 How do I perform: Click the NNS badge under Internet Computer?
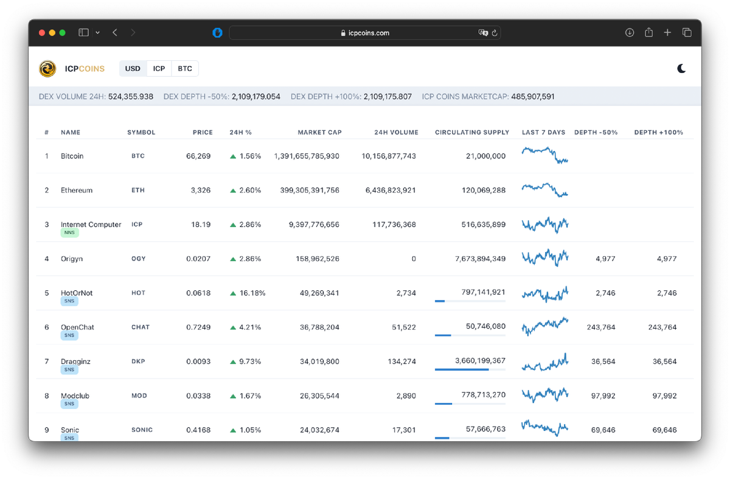click(x=69, y=233)
